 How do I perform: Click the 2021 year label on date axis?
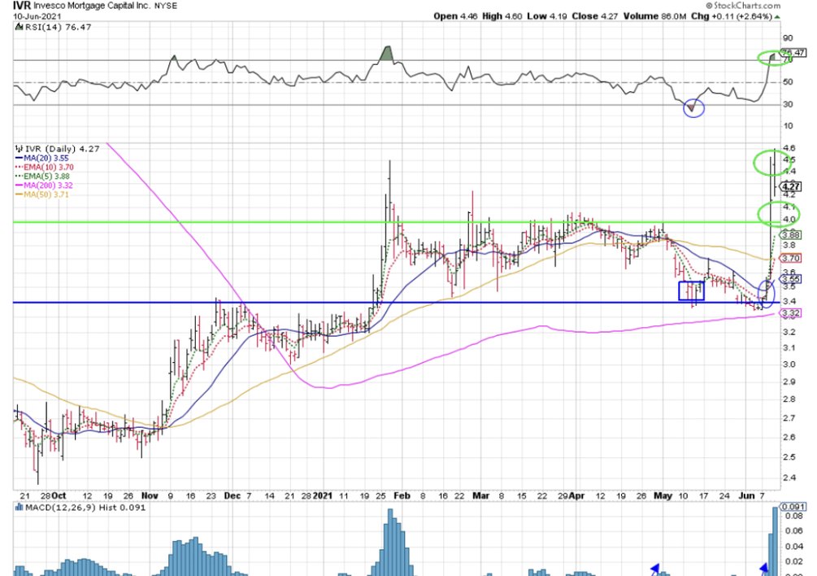[x=323, y=495]
